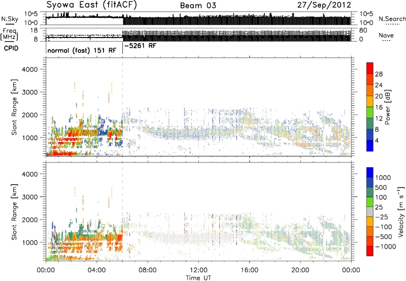Click the '08:00' time axis label
Image resolution: width=406 pixels, height=281 pixels.
pyautogui.click(x=148, y=270)
